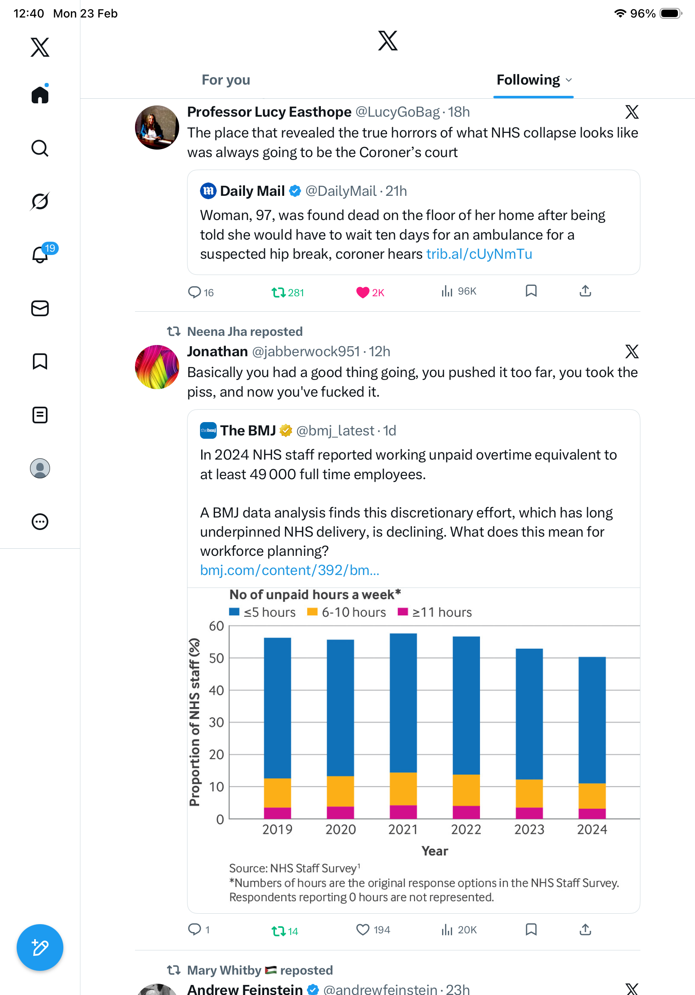Viewport: 695px width, 995px height.
Task: Open Profile icon in sidebar
Action: (40, 468)
